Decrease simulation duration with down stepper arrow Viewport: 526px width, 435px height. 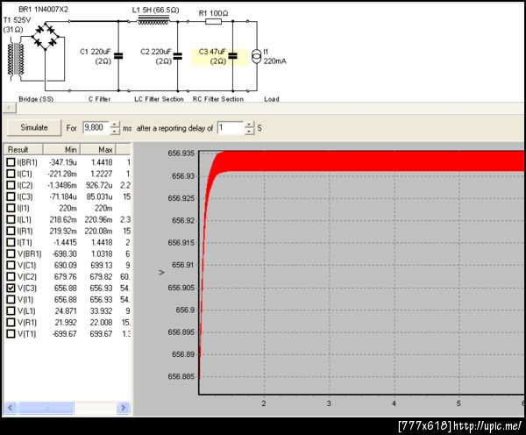pos(114,132)
